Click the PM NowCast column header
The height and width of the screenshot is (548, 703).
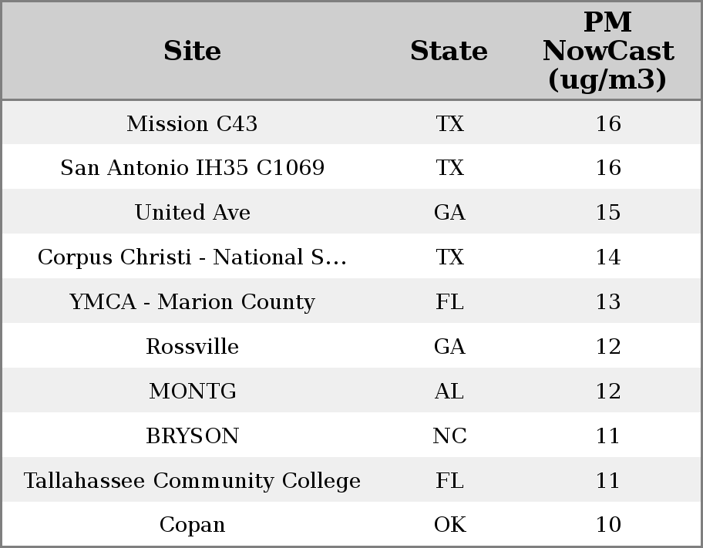(607, 51)
